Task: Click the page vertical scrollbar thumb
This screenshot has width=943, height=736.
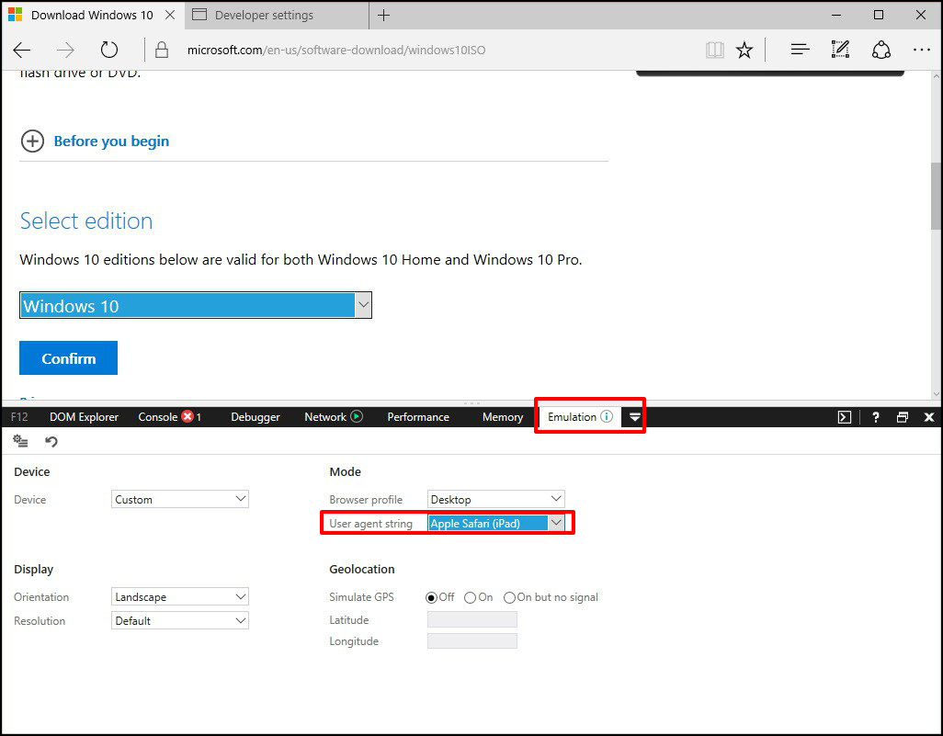Action: point(936,196)
